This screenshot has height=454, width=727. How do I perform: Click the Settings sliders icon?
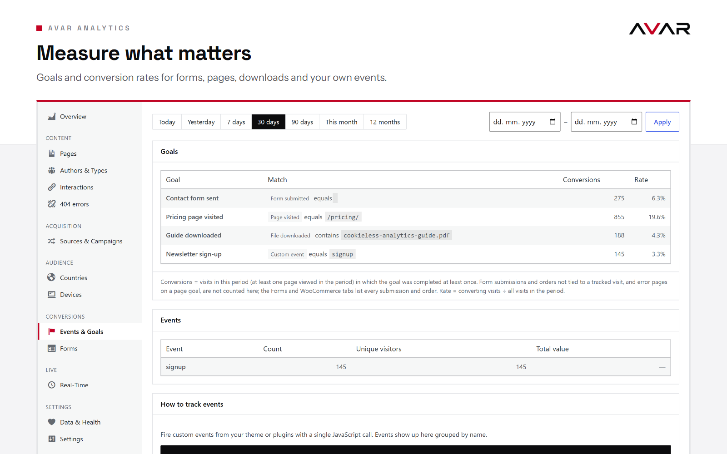(52, 439)
